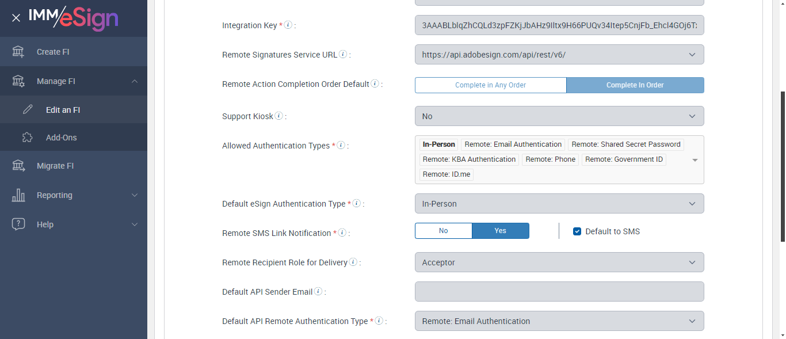Set Remote SMS Link Notification to No
Image resolution: width=786 pixels, height=339 pixels.
coord(443,231)
